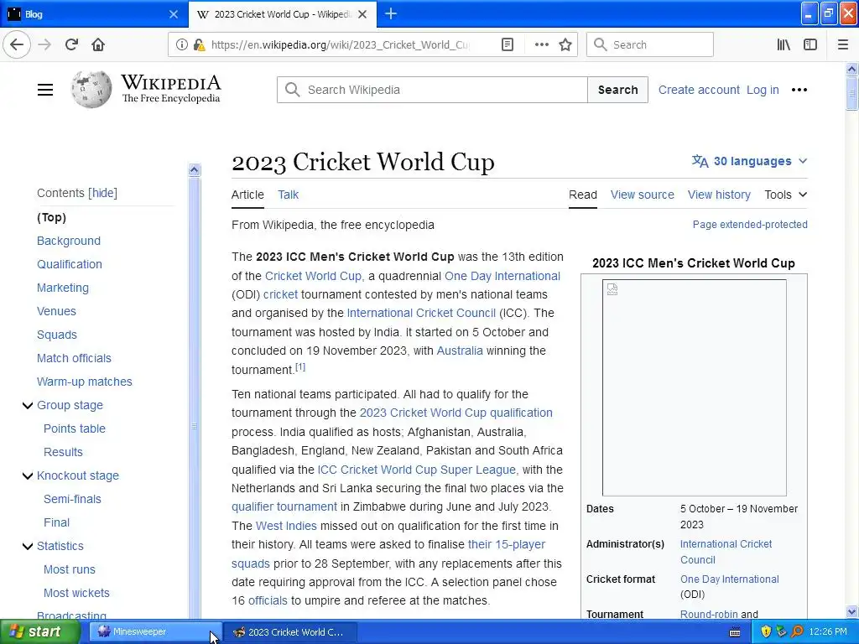Screen dimensions: 859x644
Task: Jump to Most wickets section
Action: tap(76, 593)
